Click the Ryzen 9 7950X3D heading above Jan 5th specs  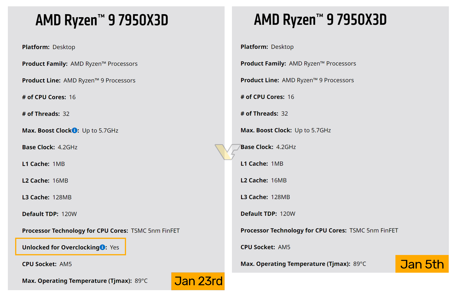click(x=320, y=20)
